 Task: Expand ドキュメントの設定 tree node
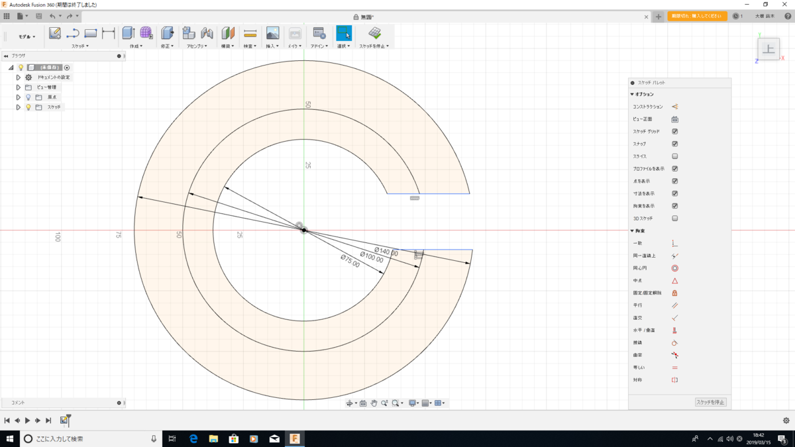pos(19,77)
